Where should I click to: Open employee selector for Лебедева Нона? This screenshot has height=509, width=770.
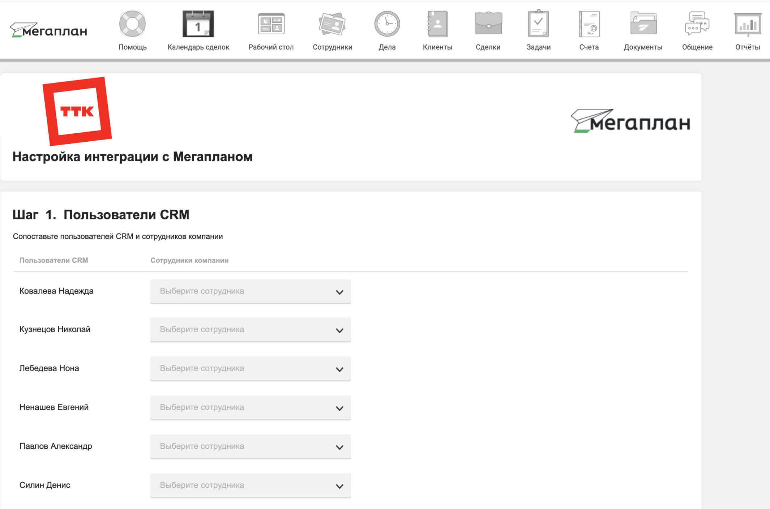tap(251, 369)
